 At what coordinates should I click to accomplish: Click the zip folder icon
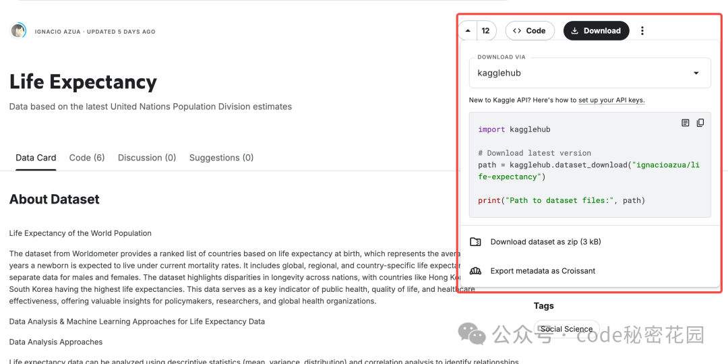pos(475,242)
